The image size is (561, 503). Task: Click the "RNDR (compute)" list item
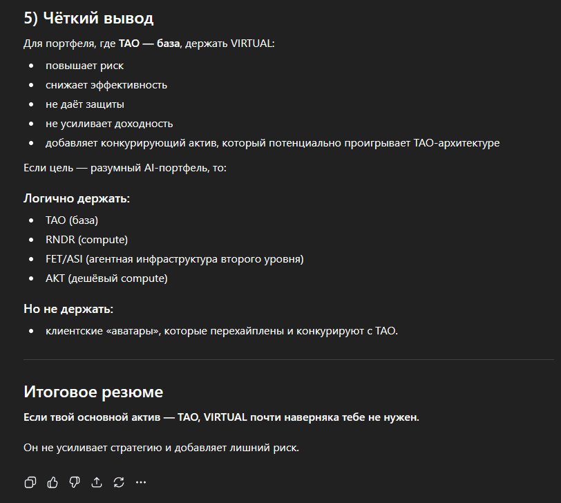point(86,240)
